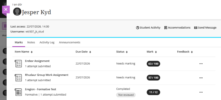Close the student panel with the purple X
221x100 pixels.
pyautogui.click(x=6, y=10)
